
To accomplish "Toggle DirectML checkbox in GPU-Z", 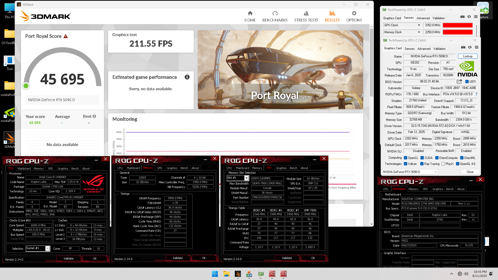I will point(462,158).
